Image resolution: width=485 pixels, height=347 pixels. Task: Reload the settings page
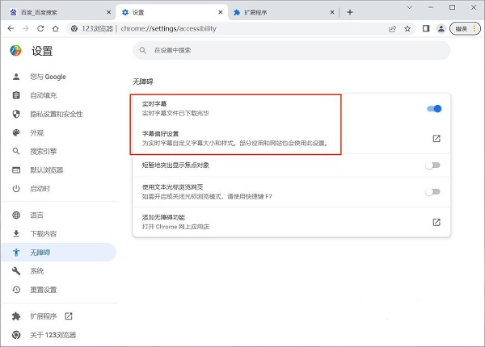tap(40, 29)
